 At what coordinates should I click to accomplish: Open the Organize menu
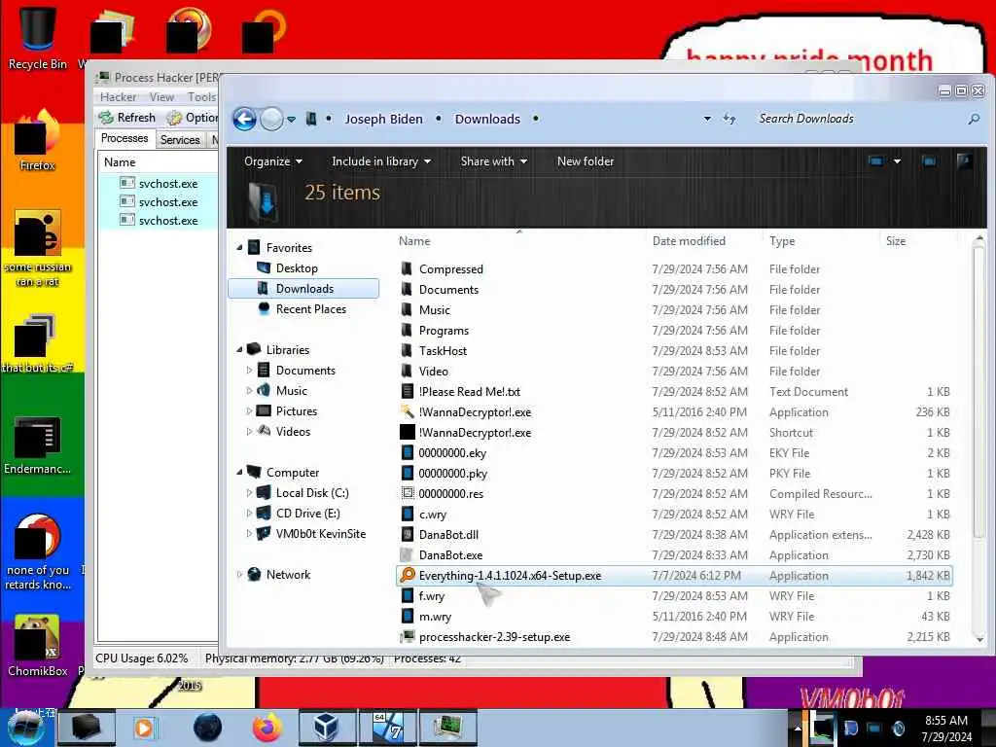[x=273, y=161]
